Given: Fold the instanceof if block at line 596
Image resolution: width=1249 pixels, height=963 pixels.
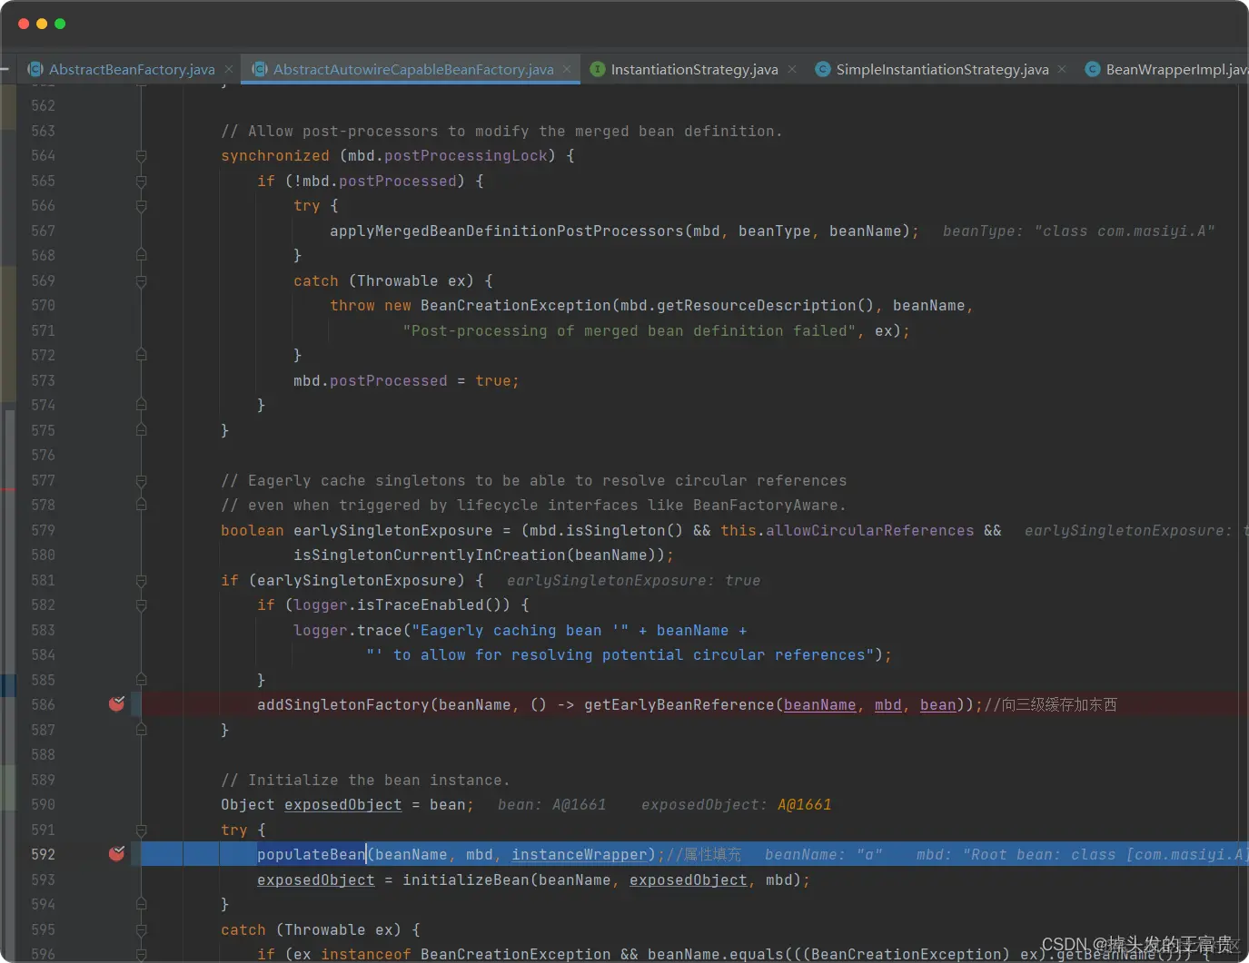Looking at the screenshot, I should (x=141, y=955).
